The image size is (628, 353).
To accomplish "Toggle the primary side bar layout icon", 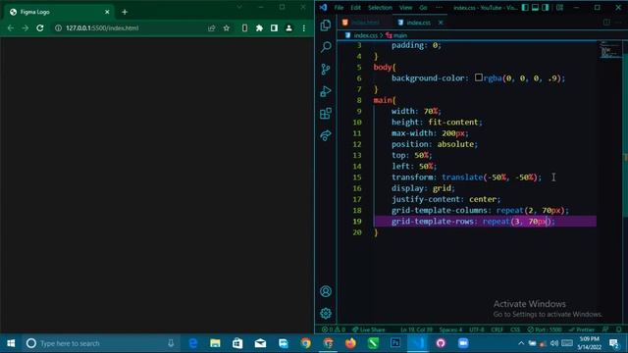I will coord(525,8).
